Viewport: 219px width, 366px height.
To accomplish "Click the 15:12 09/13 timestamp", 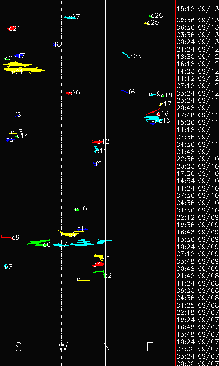I will click(198, 9).
